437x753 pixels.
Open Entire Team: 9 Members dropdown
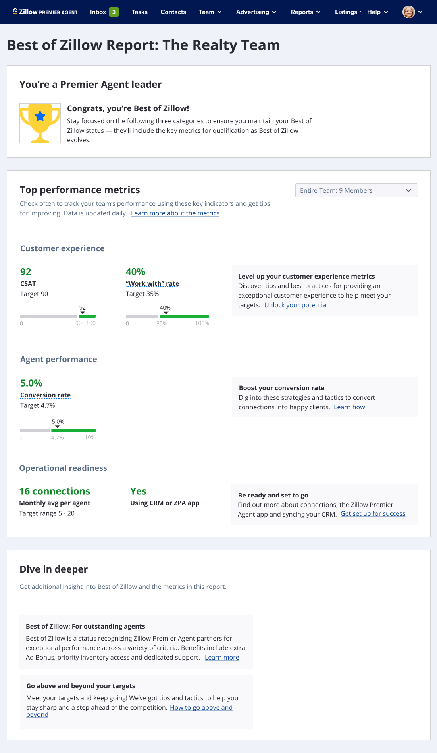[356, 190]
